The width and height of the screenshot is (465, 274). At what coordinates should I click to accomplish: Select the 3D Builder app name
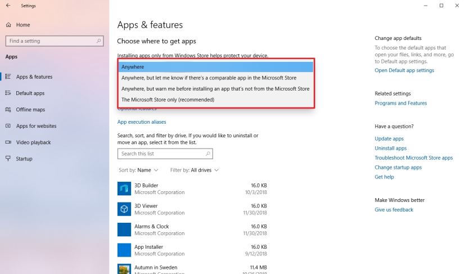tap(146, 185)
